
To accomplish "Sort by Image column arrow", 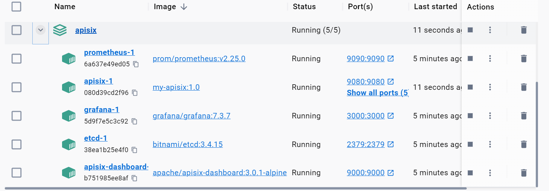I will tap(184, 7).
